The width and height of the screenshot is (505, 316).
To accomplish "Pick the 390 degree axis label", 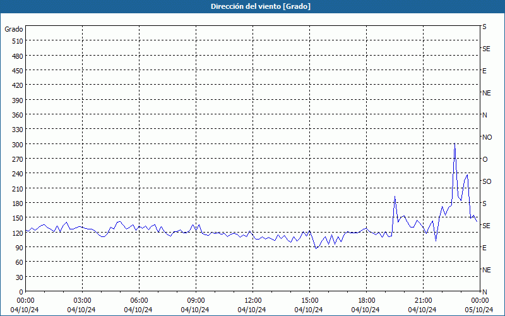I will coord(18,100).
